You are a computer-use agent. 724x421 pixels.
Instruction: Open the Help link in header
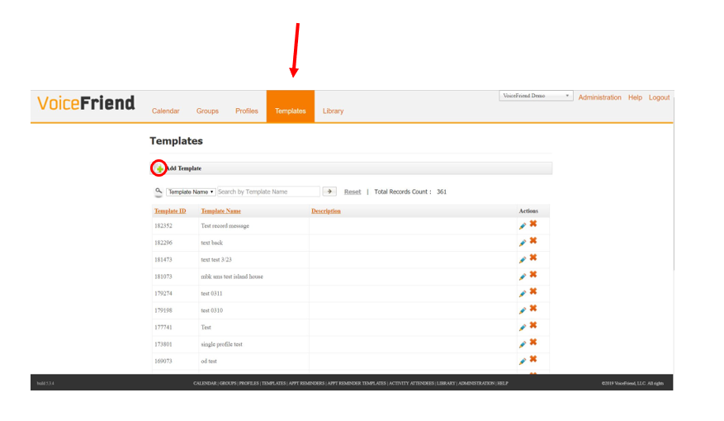coord(635,97)
